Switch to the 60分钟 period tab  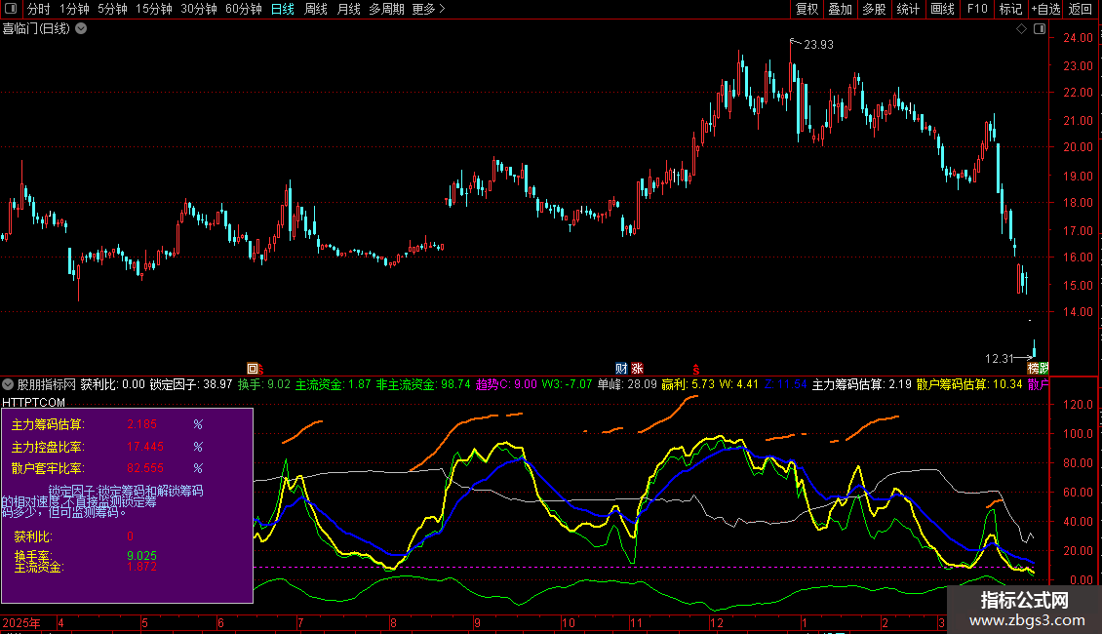(x=243, y=10)
